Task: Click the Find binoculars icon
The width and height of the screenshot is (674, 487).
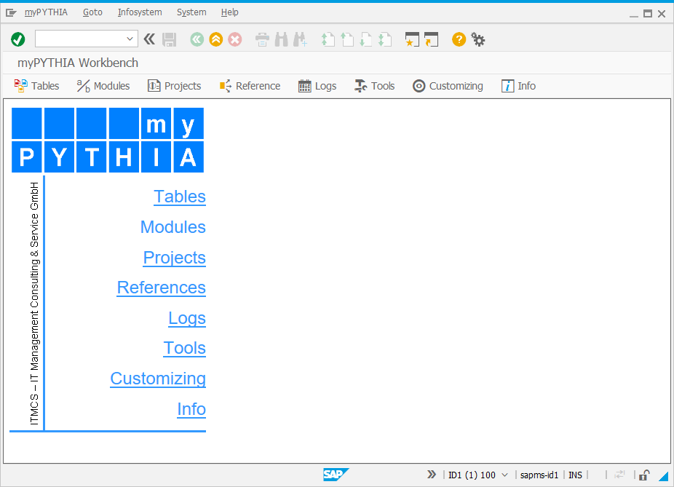Action: (x=281, y=39)
